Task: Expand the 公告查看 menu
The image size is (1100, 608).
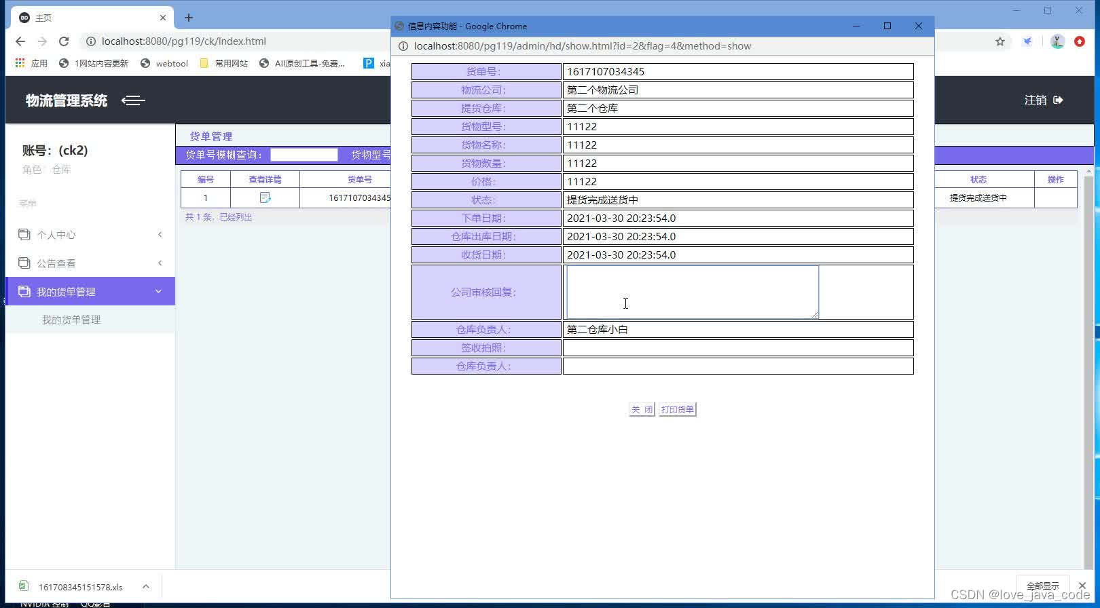Action: pos(90,263)
